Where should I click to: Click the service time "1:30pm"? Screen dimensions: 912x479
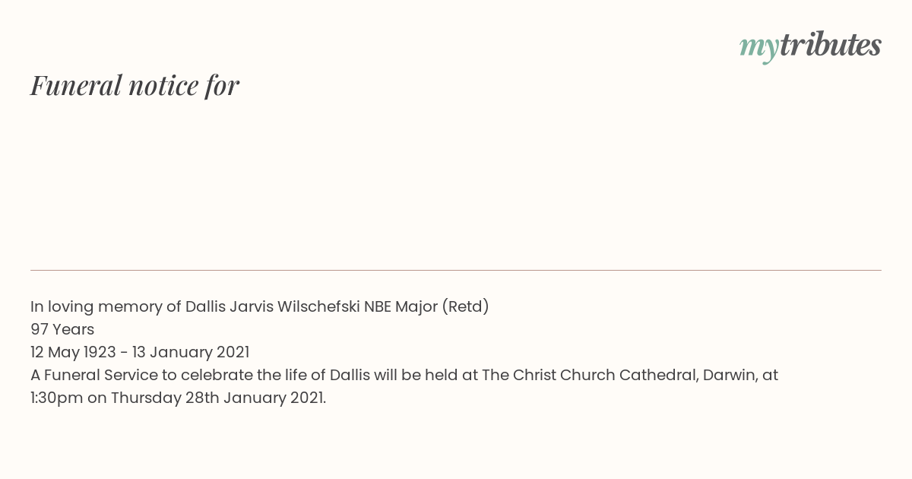coord(57,398)
